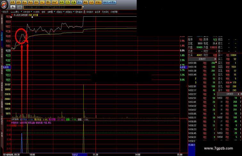Open the 外汇 category button
Screen dimensions: 242x156
[x=42, y=2]
